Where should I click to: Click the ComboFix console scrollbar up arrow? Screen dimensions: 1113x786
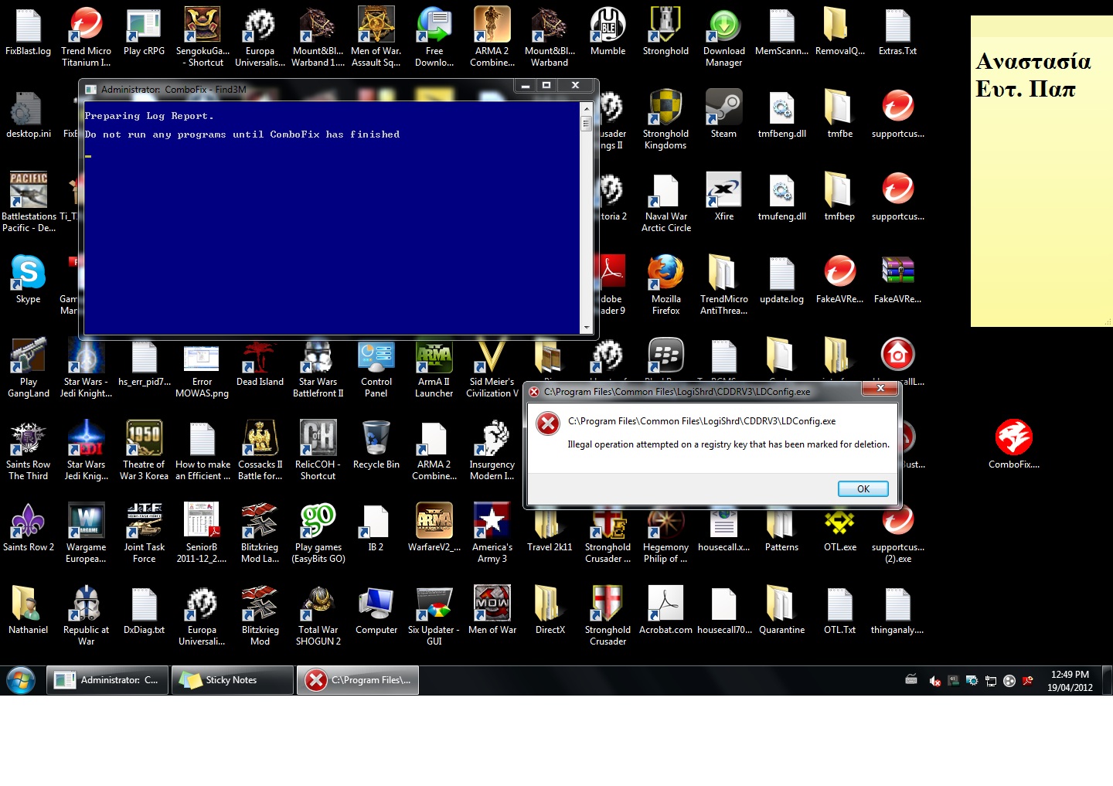(x=586, y=108)
